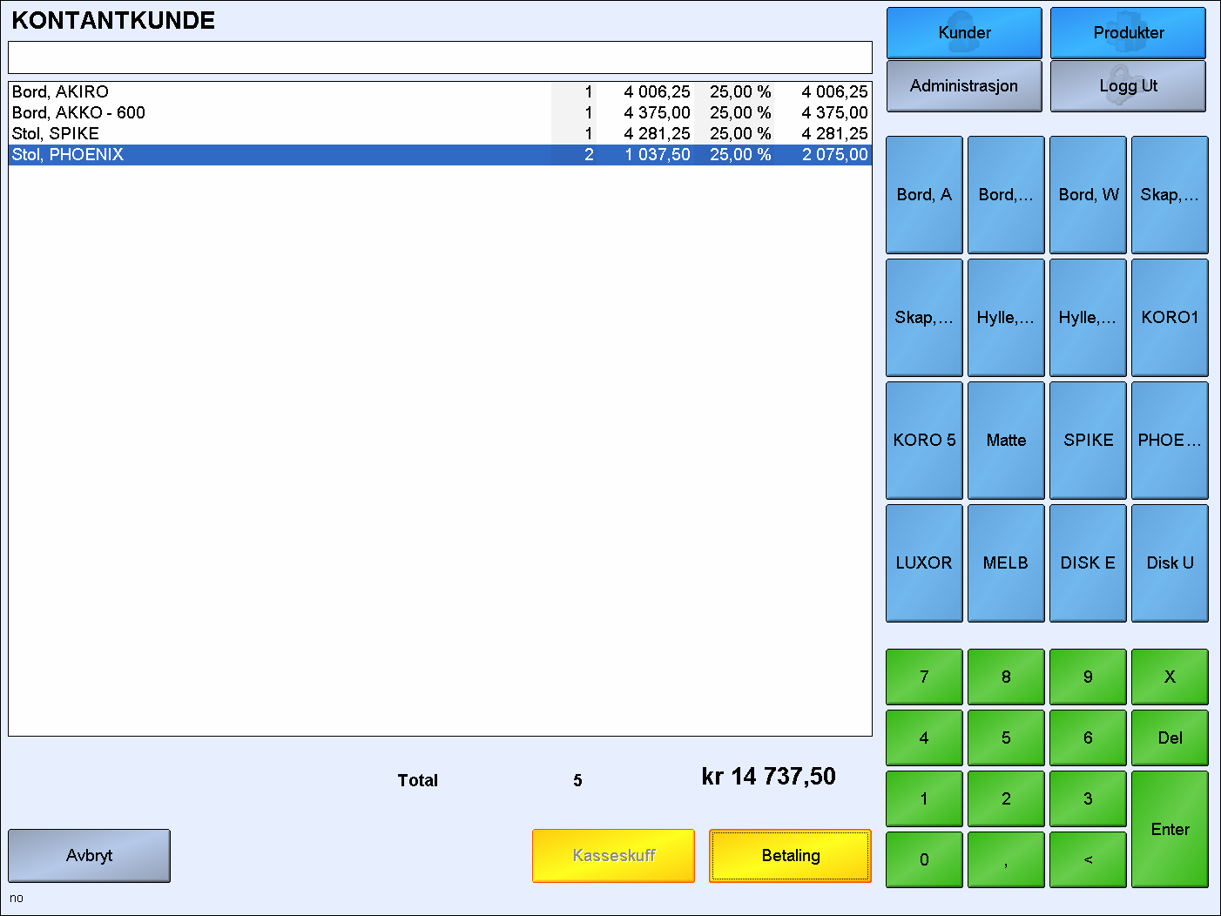Click 25,00 % in the AKIRO row
This screenshot has width=1221, height=916.
coord(740,92)
